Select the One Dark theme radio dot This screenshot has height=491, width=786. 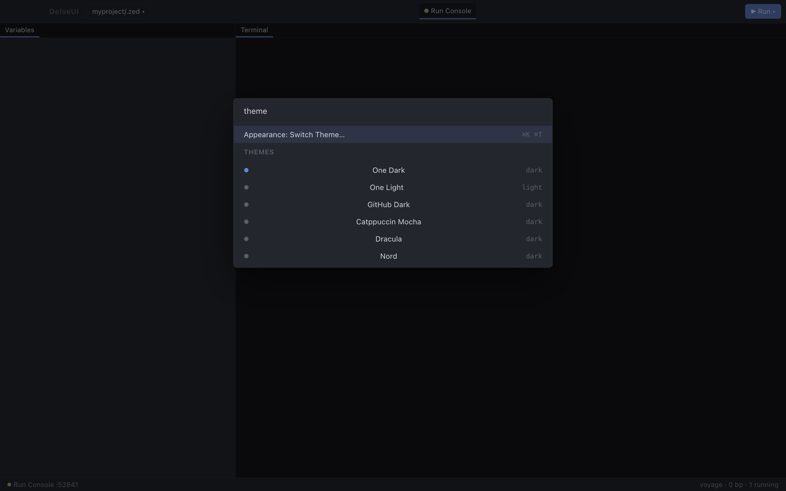pyautogui.click(x=246, y=170)
